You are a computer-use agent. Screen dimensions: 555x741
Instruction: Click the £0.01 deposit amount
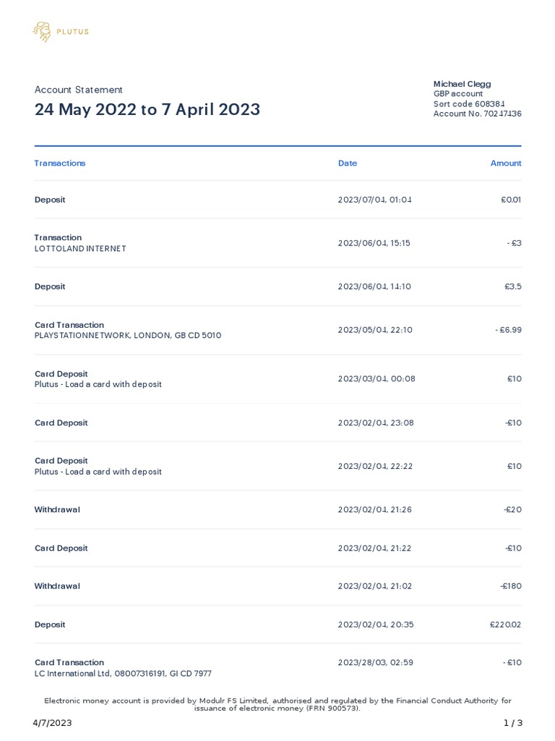510,200
